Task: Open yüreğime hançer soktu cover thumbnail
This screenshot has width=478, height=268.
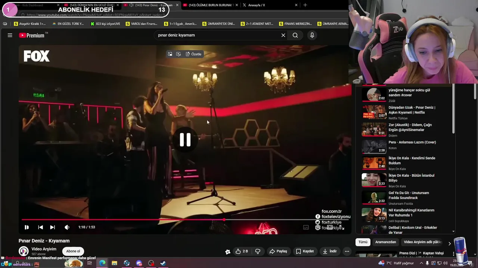Action: pos(374,94)
